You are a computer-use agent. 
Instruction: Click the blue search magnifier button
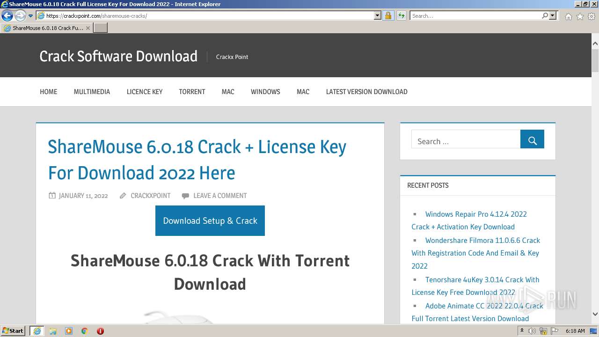532,139
